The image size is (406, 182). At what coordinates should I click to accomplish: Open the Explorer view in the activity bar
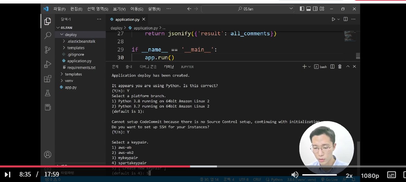point(48,21)
